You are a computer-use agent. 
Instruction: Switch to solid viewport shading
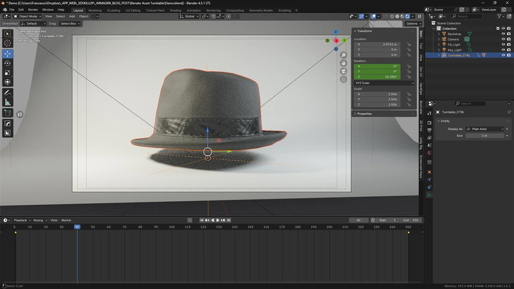point(397,17)
